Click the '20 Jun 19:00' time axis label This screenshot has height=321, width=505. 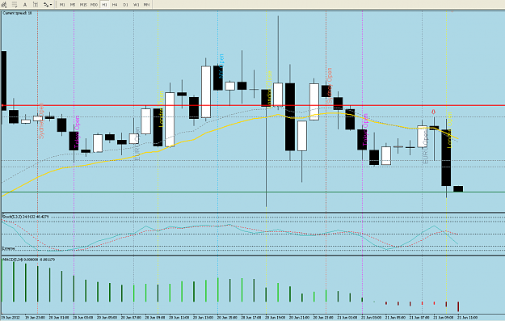[x=275, y=318]
